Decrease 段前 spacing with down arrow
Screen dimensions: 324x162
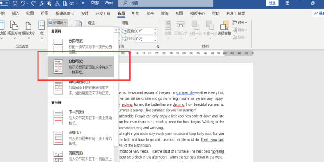[155, 33]
